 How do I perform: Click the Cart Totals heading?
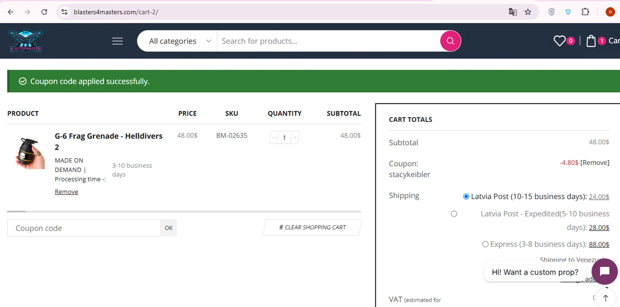click(410, 120)
